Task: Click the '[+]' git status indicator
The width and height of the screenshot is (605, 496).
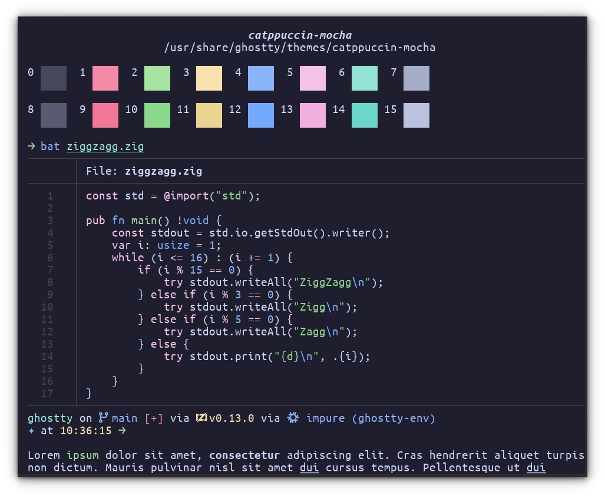Action: tap(154, 418)
